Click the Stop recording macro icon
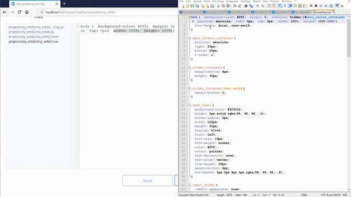Viewport: 351px width, 197px height. coord(316,6)
